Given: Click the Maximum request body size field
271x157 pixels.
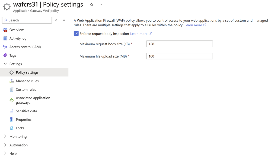Looking at the screenshot, I should click(179, 44).
